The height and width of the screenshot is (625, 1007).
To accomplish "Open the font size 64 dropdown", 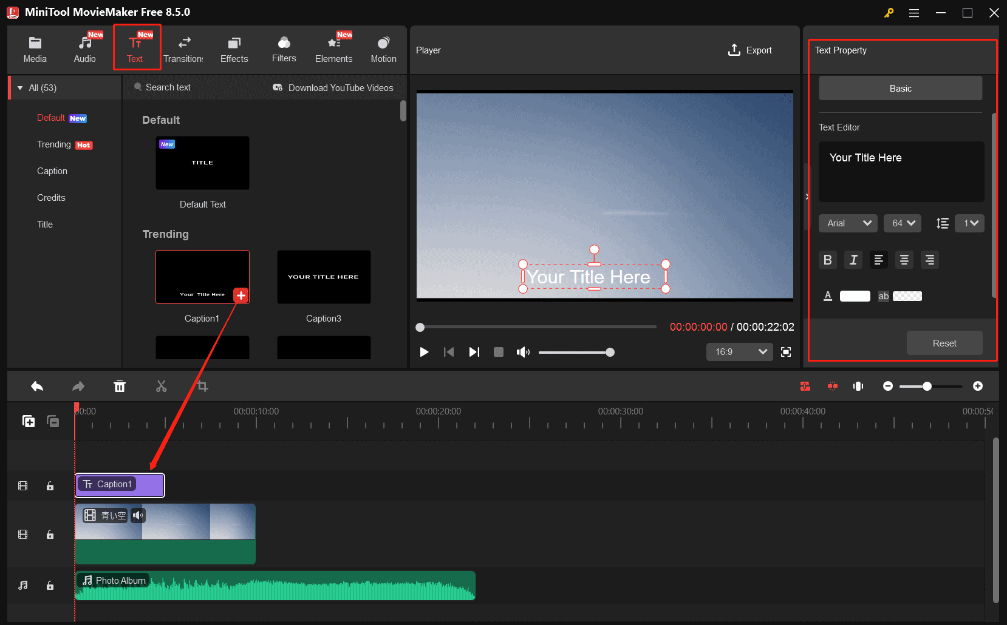I will pyautogui.click(x=902, y=223).
